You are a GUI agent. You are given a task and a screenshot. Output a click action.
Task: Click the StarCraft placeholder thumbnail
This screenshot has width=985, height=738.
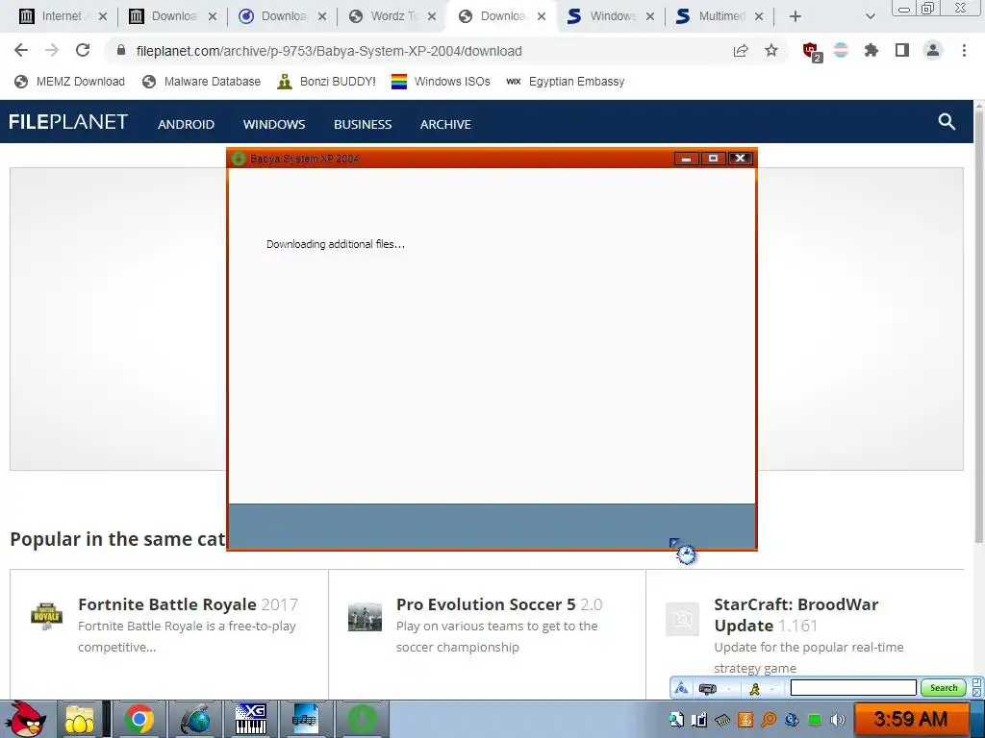point(682,620)
